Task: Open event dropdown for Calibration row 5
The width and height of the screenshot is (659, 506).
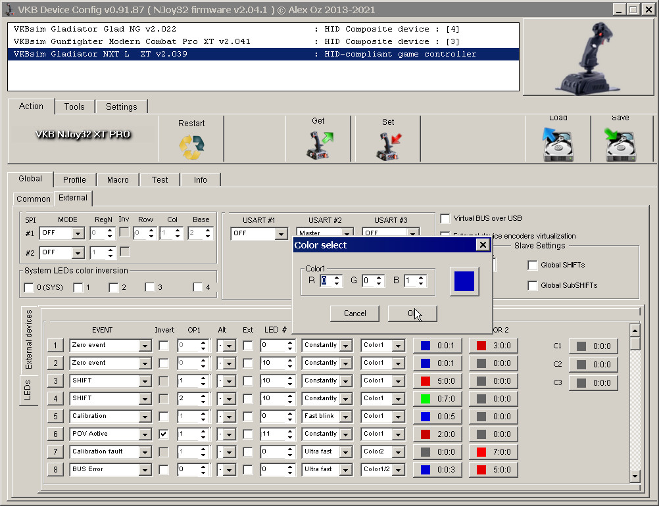Action: click(145, 417)
